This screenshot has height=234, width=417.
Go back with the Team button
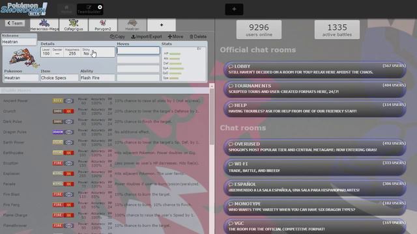pos(15,23)
